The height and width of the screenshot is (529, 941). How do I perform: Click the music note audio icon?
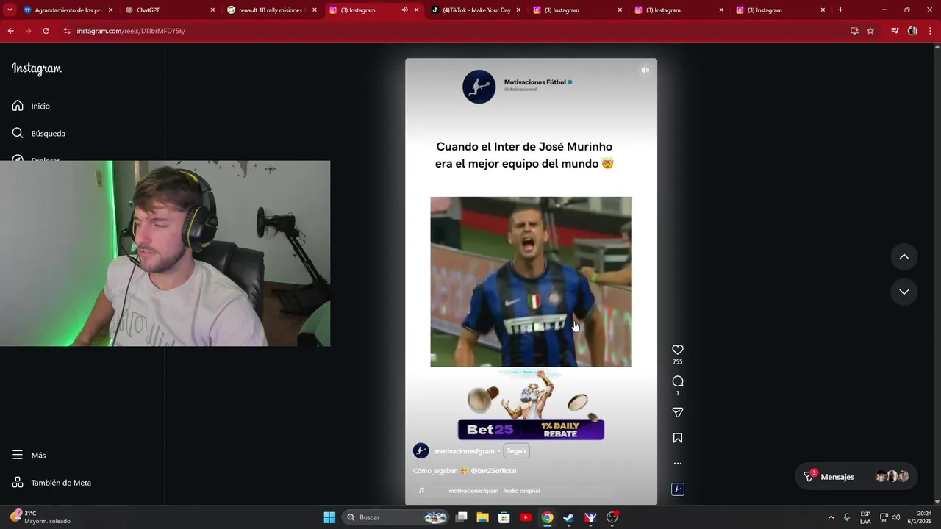(x=421, y=491)
